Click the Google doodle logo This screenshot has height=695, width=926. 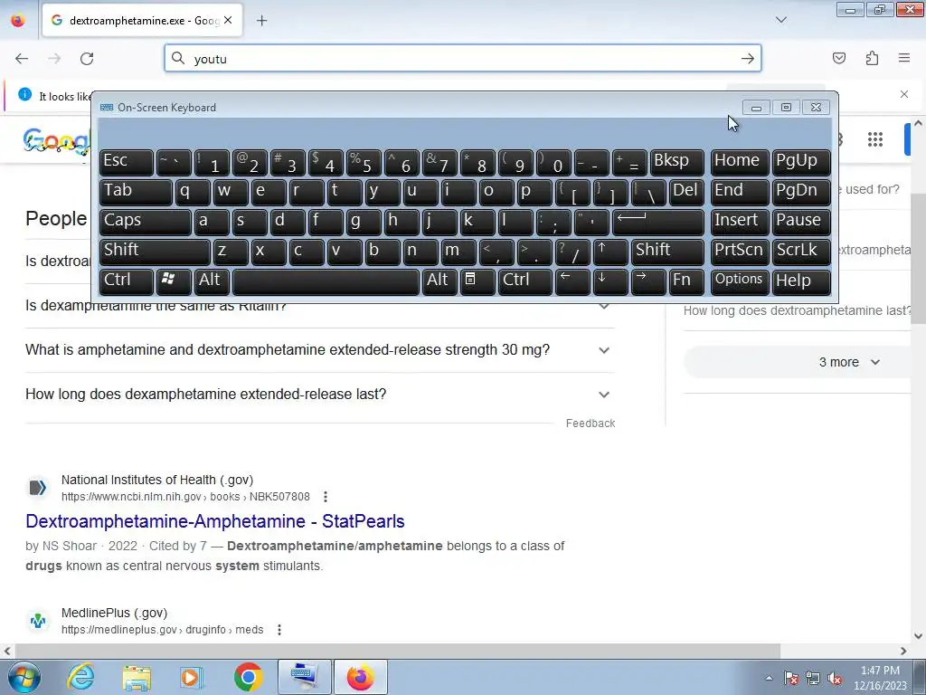(x=57, y=140)
